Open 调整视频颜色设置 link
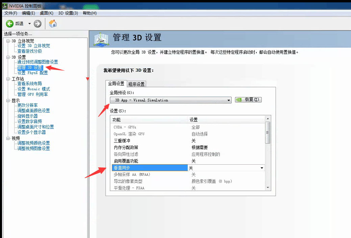Viewport: 351px width, 238px height. click(x=33, y=143)
